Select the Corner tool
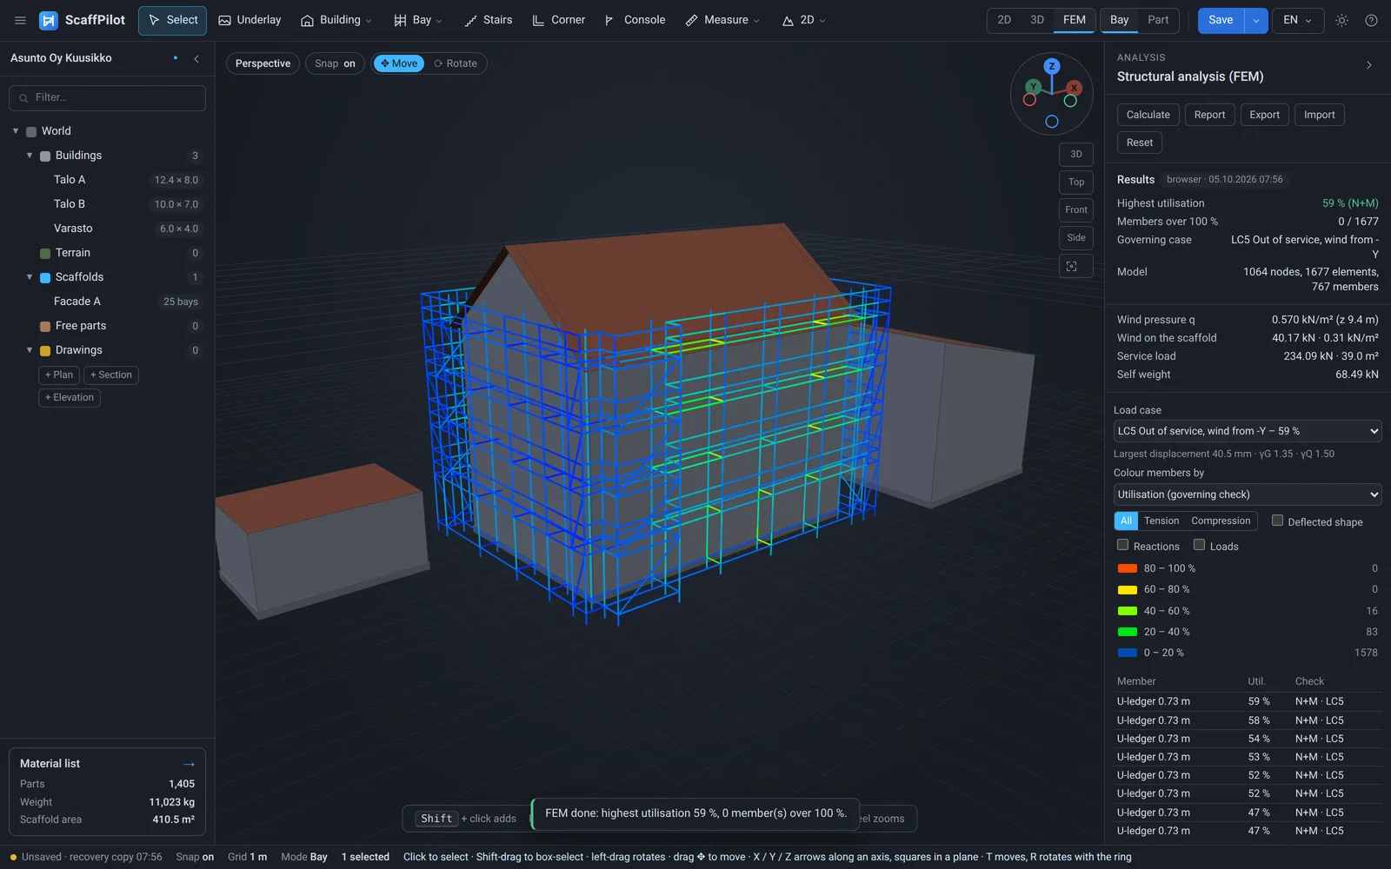This screenshot has width=1391, height=869. 559,20
